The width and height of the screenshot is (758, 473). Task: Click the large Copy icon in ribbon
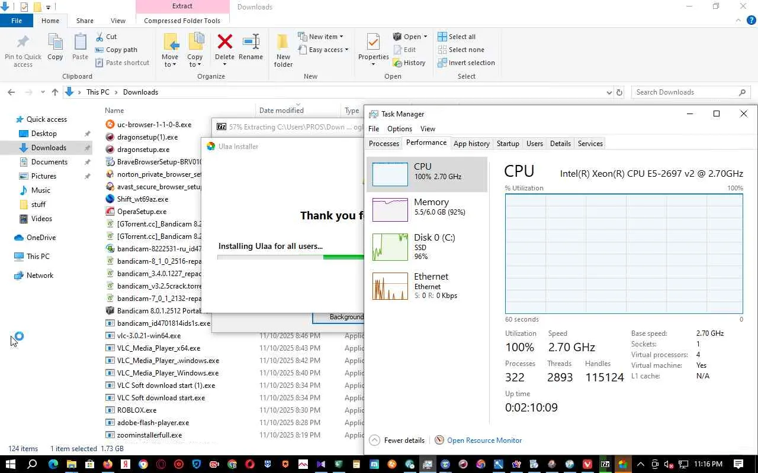point(55,47)
